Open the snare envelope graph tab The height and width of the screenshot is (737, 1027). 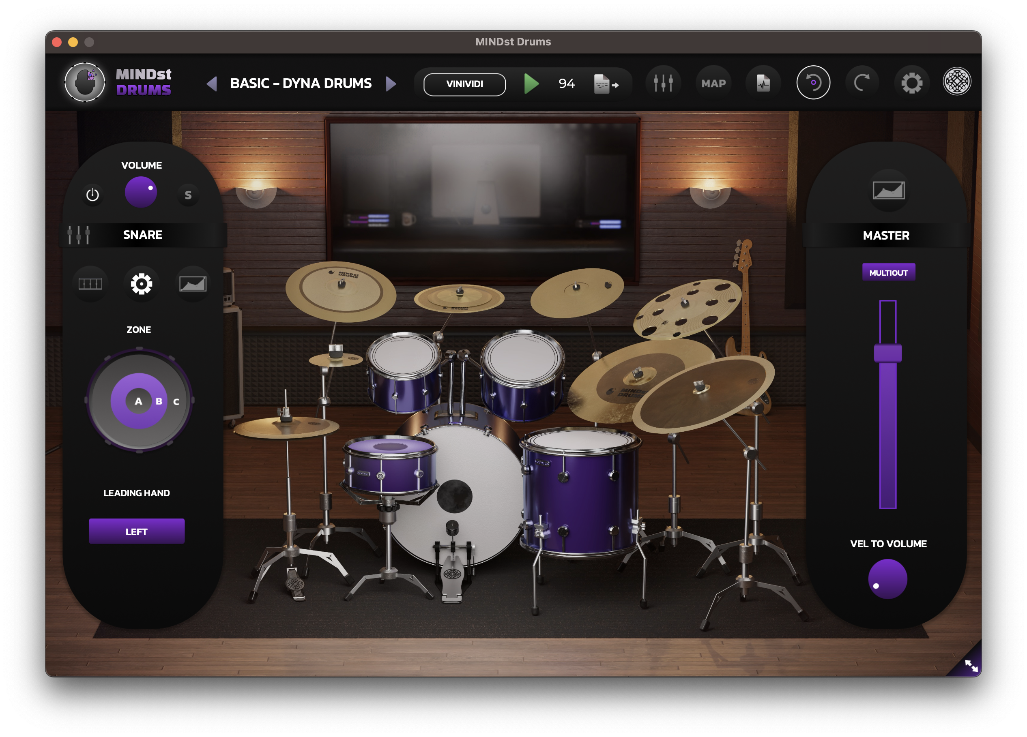193,284
